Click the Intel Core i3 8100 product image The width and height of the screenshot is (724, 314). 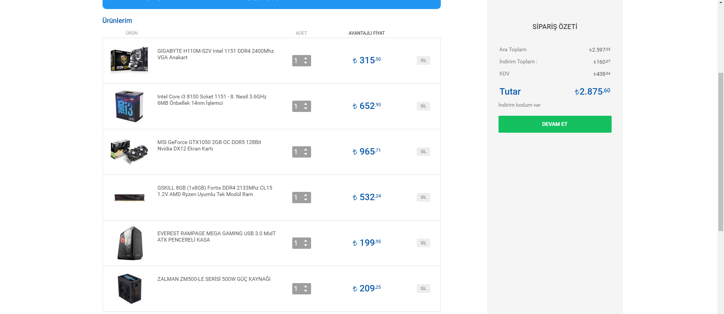pos(129,106)
